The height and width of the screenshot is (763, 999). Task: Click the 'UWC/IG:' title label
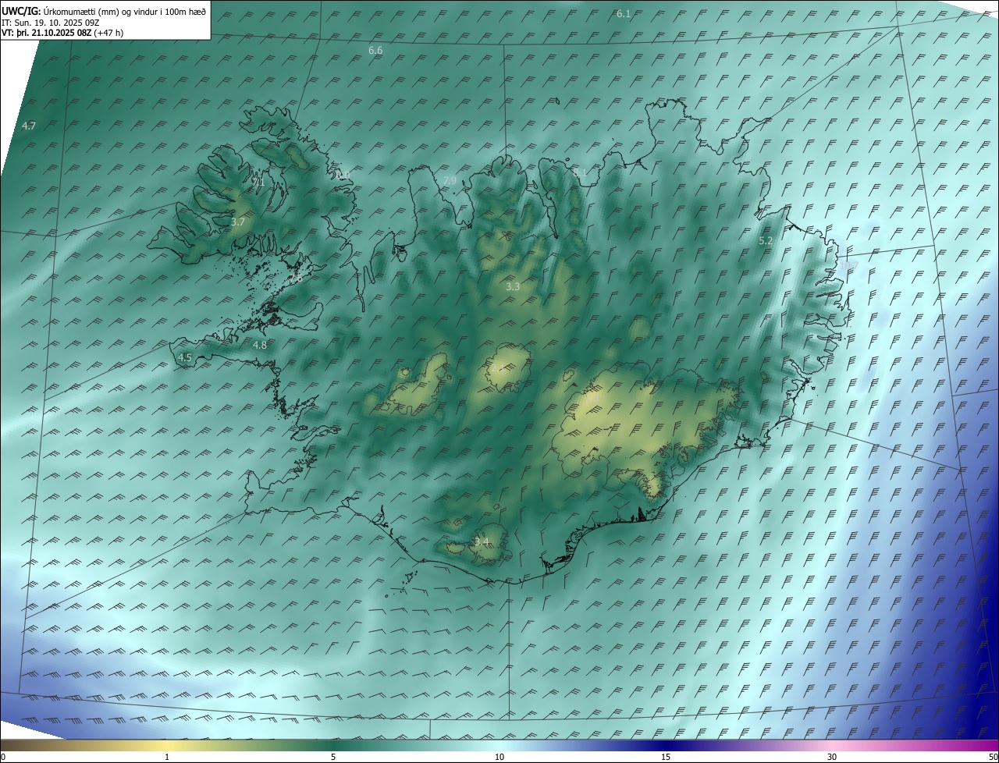[21, 11]
